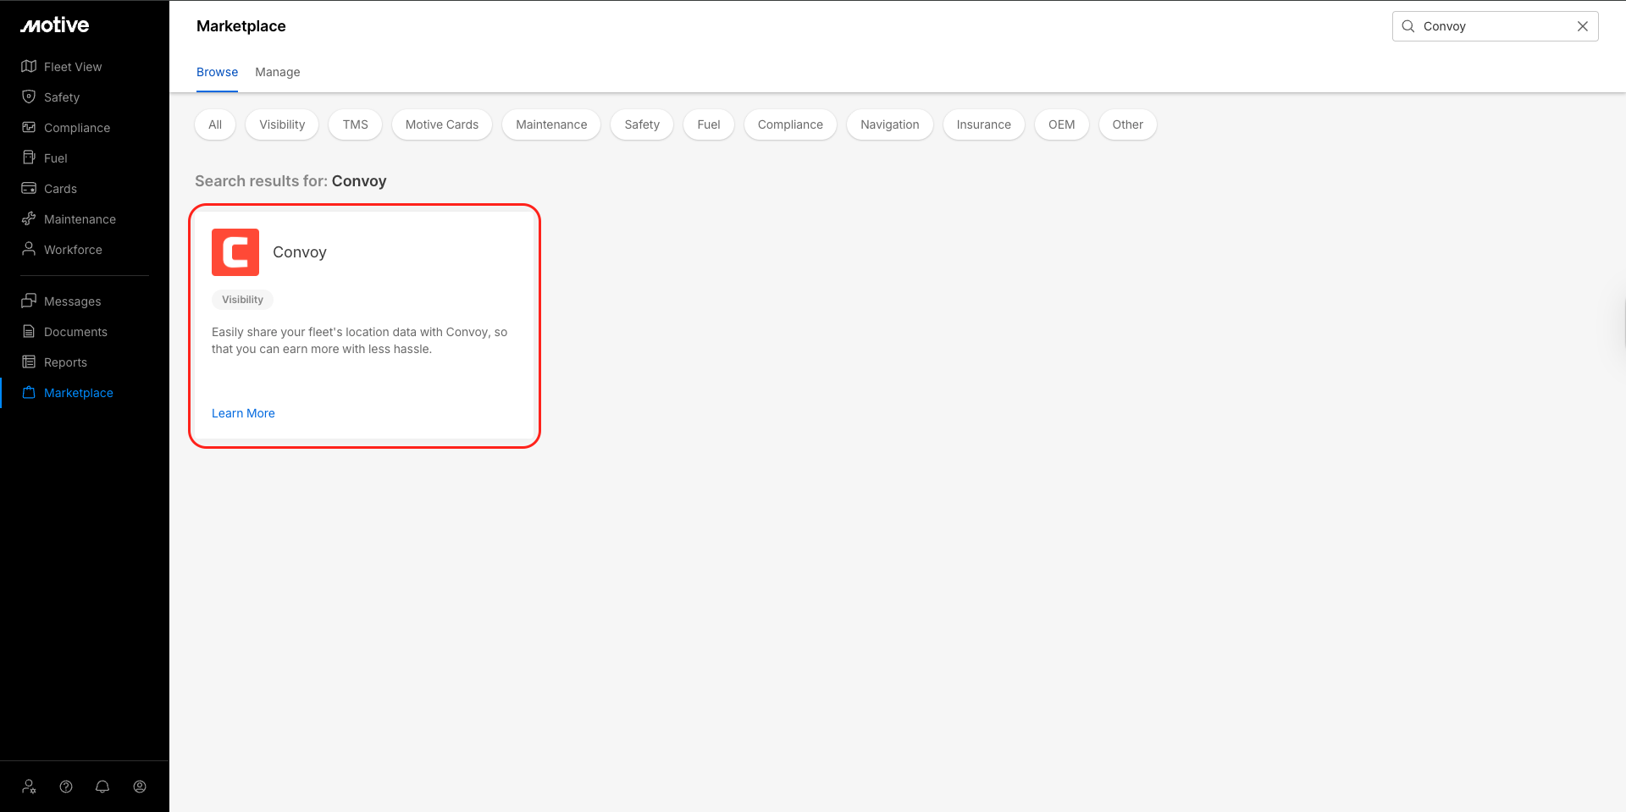Screen dimensions: 1626x812
Task: Click the Marketplace bag icon
Action: click(x=29, y=392)
